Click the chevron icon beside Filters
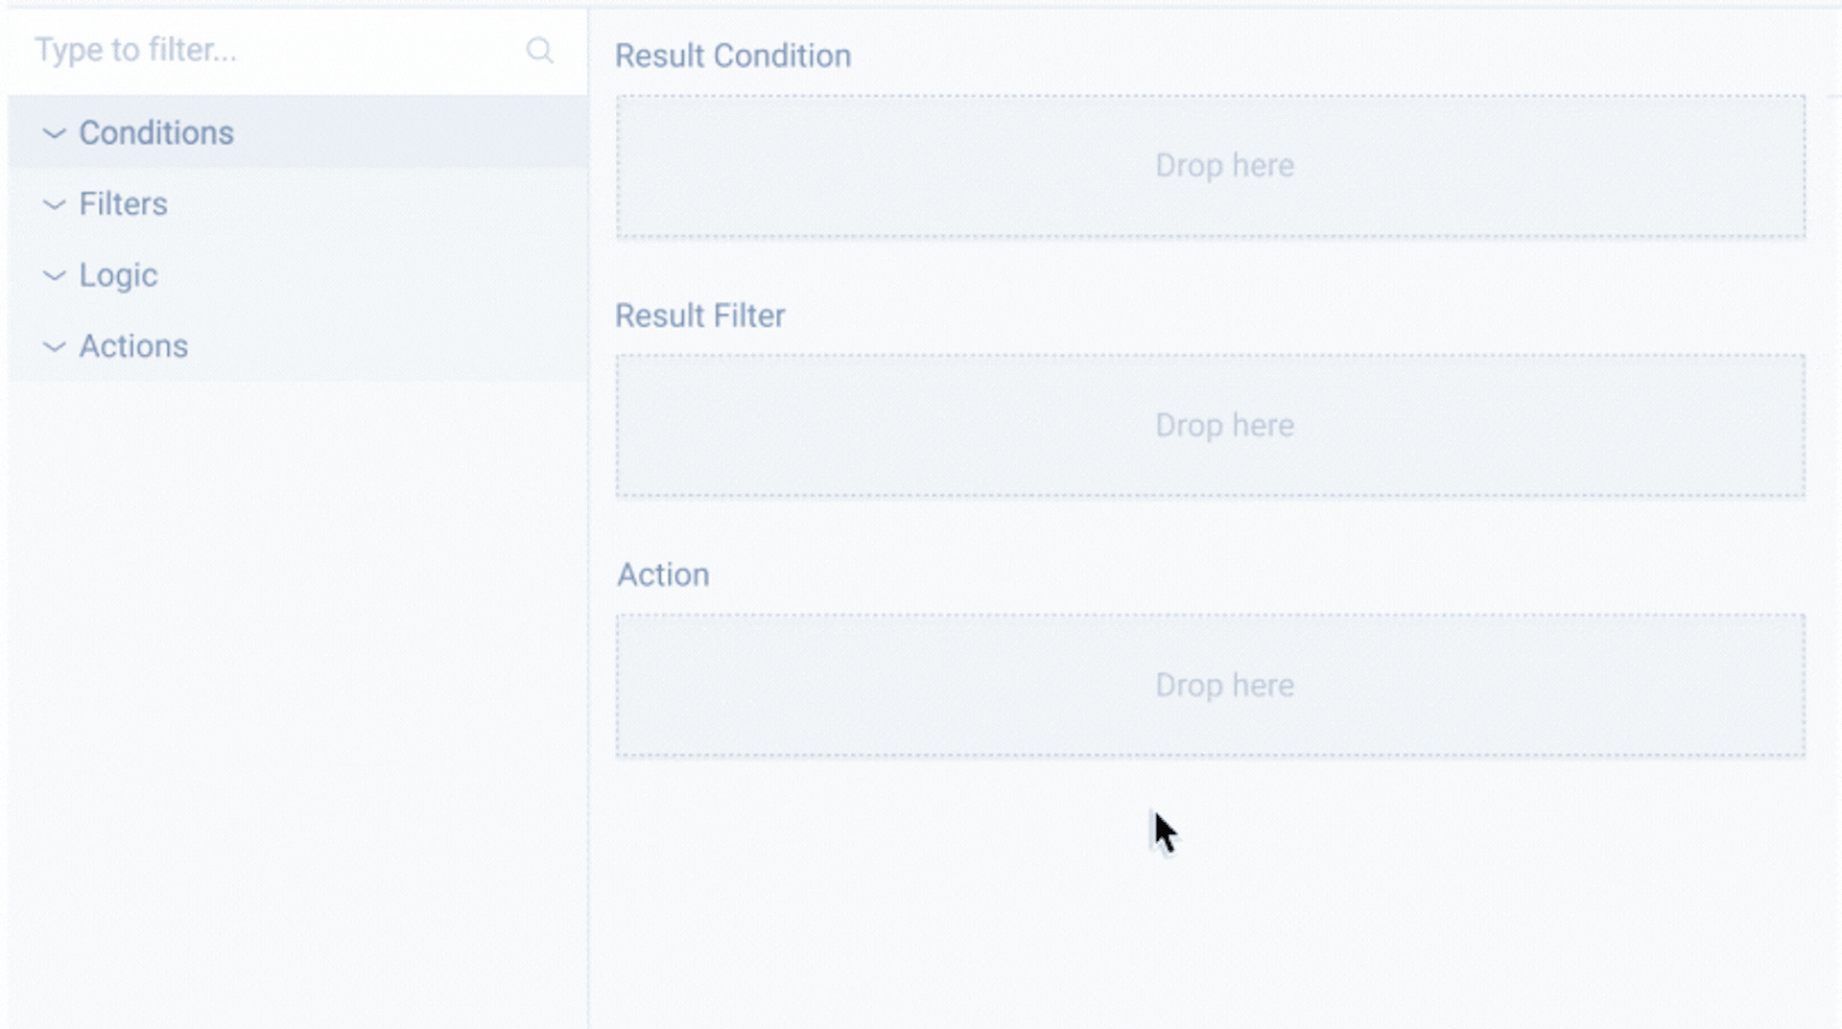1842x1029 pixels. [x=54, y=204]
